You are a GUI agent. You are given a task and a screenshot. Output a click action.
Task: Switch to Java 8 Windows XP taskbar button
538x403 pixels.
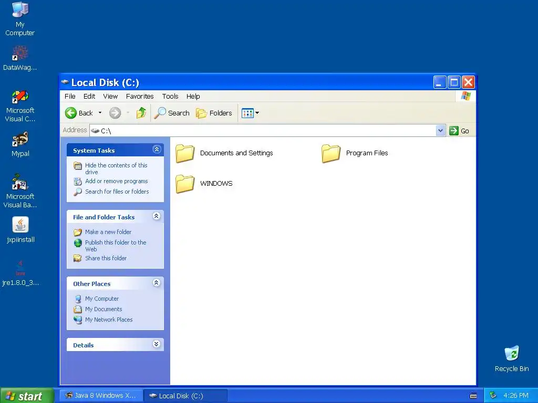point(100,396)
